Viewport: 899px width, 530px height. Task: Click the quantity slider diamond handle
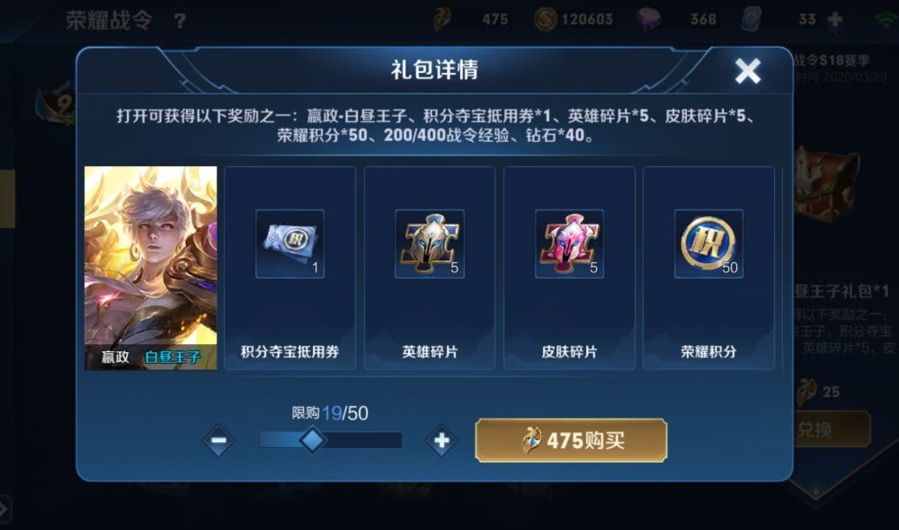tap(313, 440)
